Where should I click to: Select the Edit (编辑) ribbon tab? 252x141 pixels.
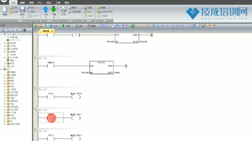coord(22,3)
